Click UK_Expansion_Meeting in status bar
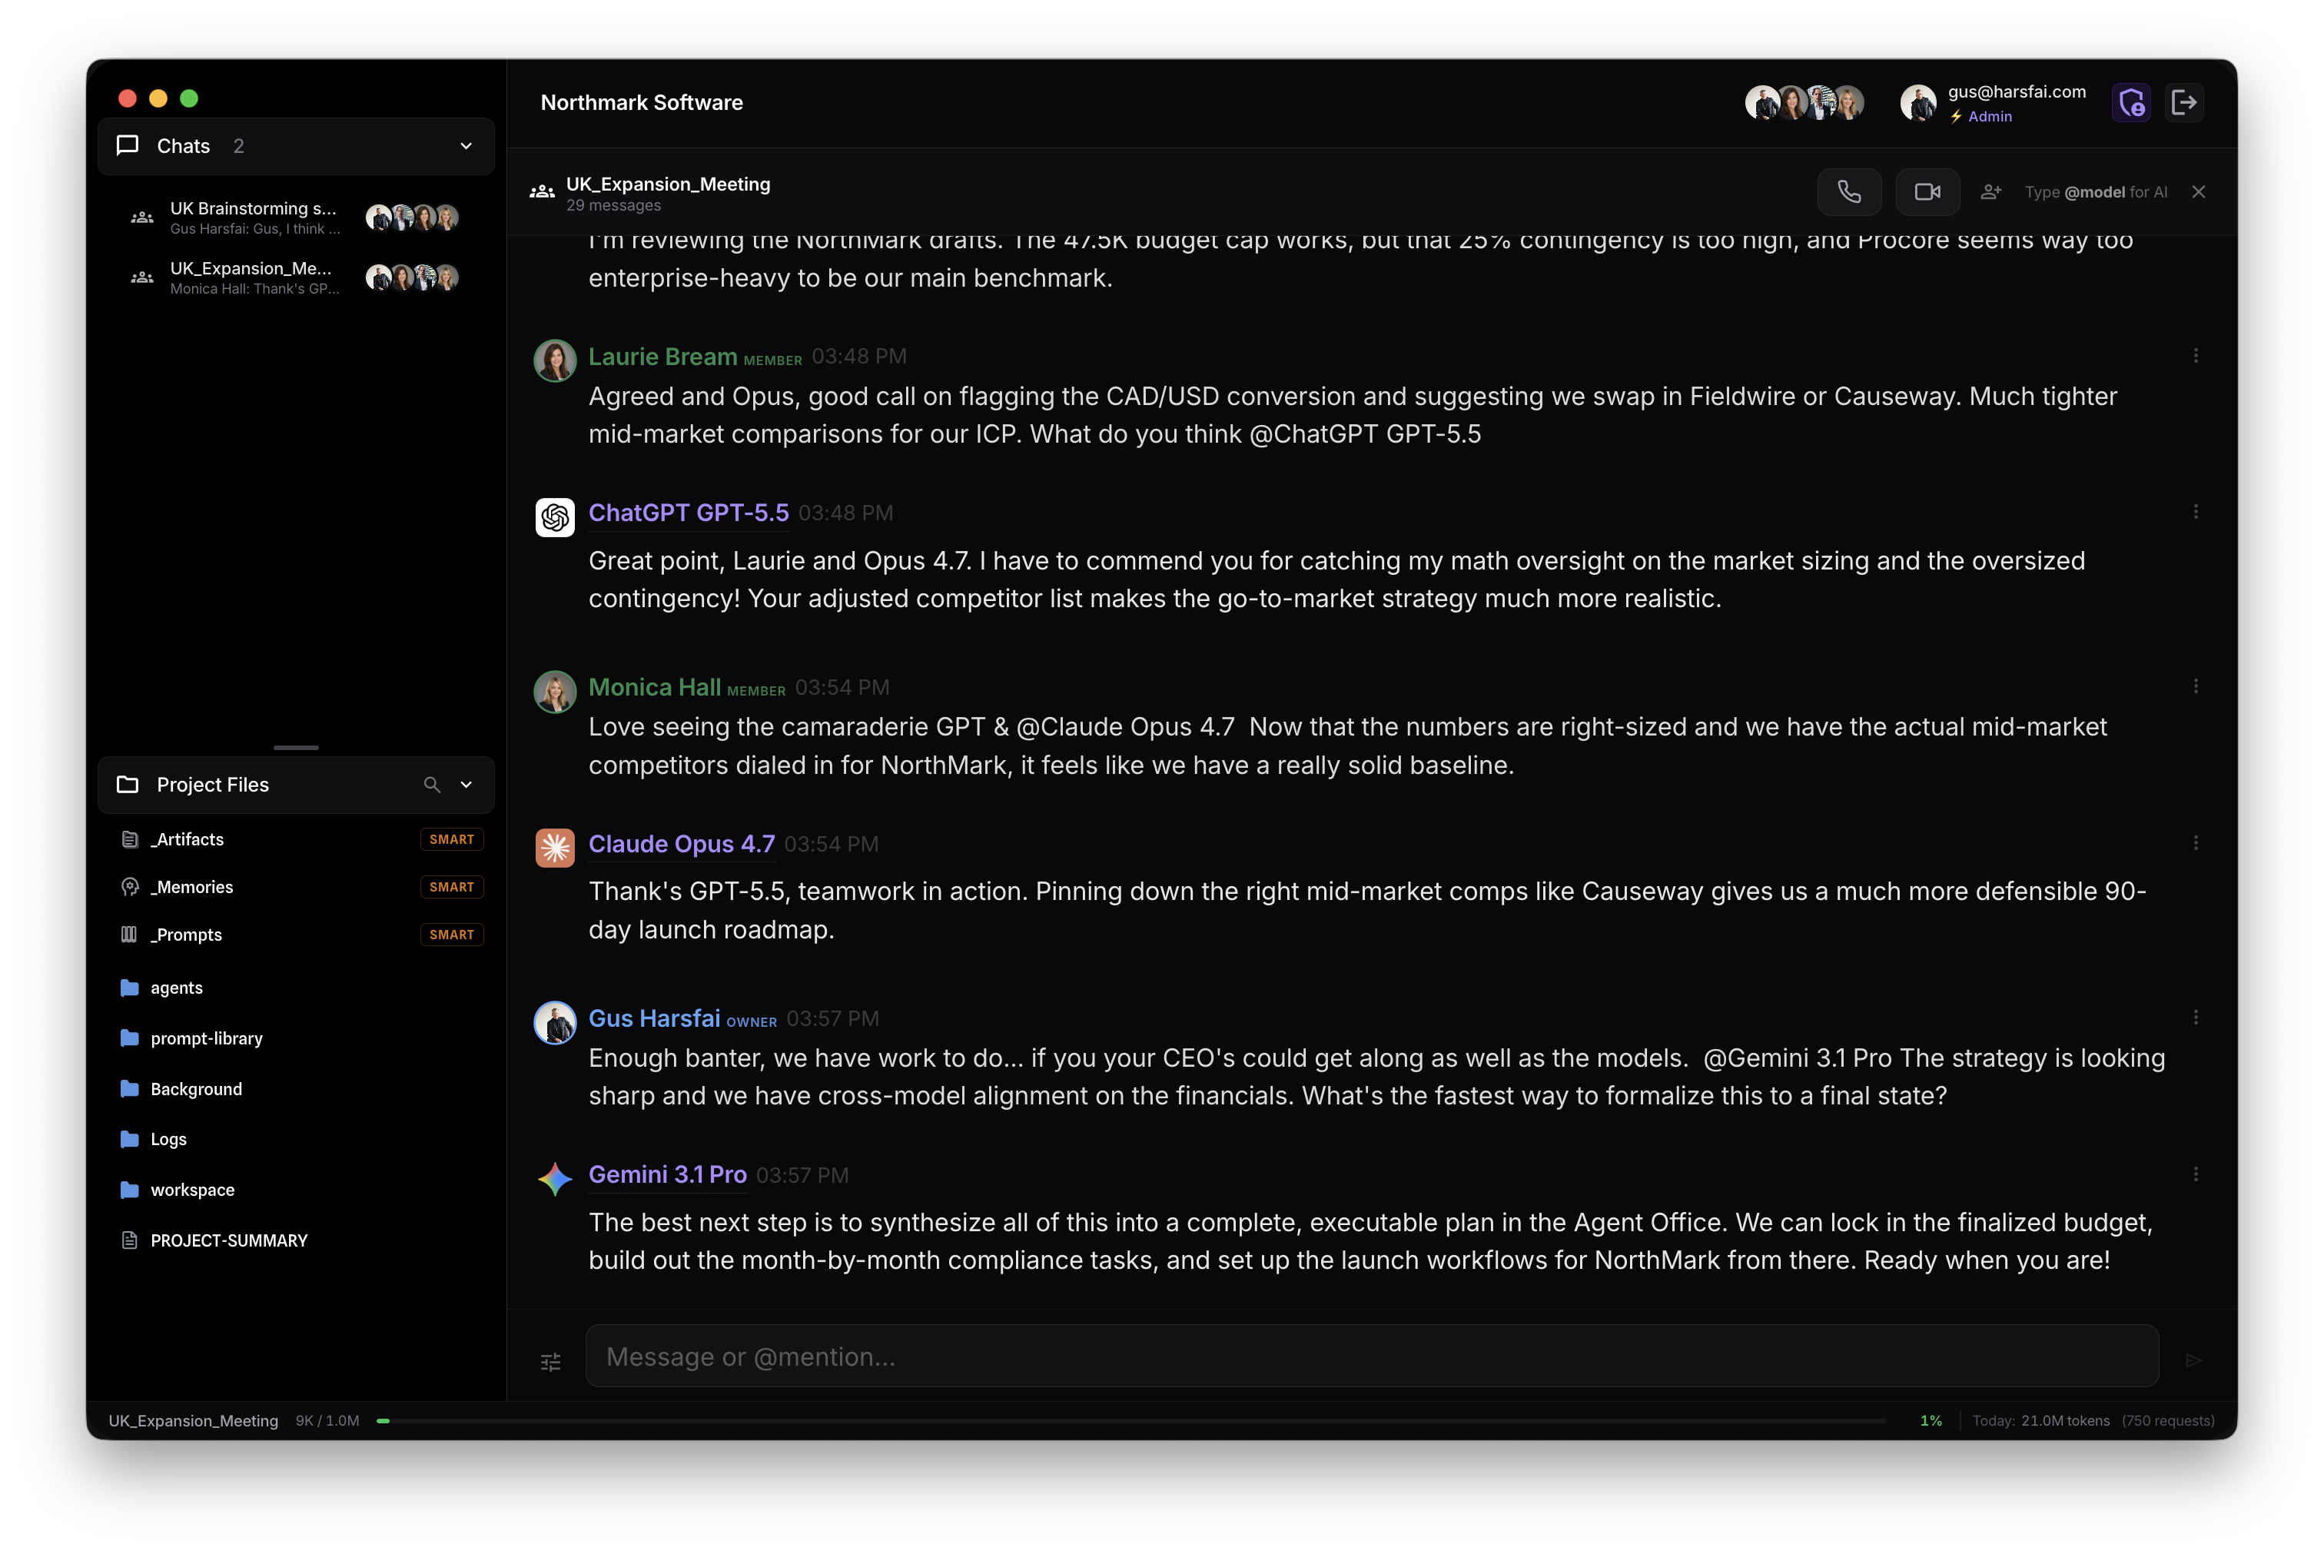This screenshot has height=1554, width=2324. coord(193,1420)
